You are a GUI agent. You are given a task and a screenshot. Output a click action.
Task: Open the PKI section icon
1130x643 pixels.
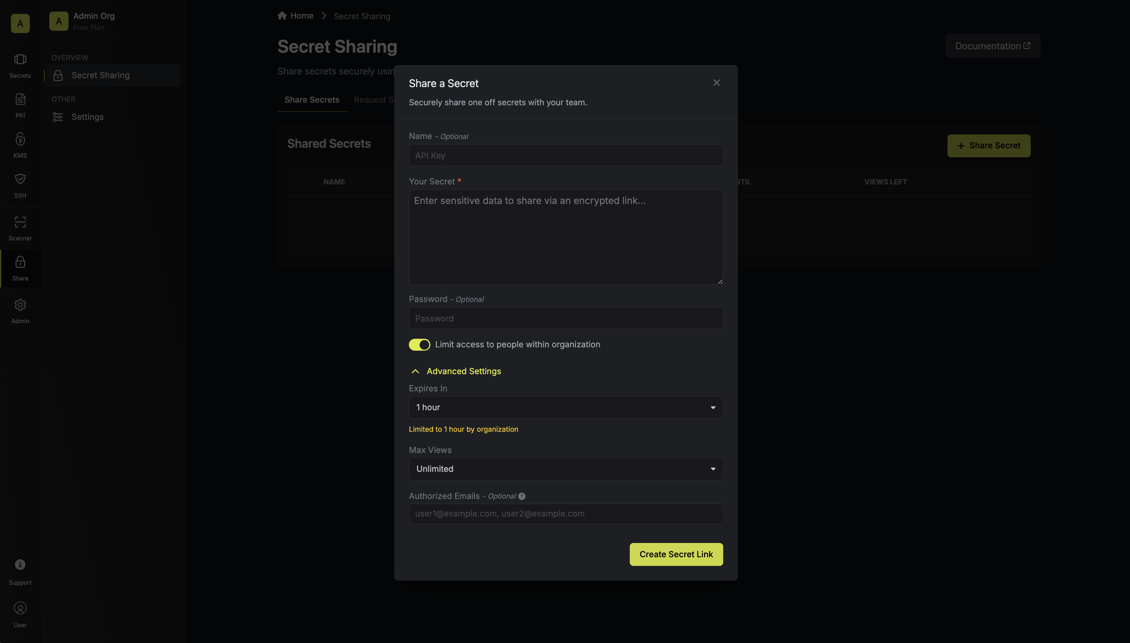[20, 99]
